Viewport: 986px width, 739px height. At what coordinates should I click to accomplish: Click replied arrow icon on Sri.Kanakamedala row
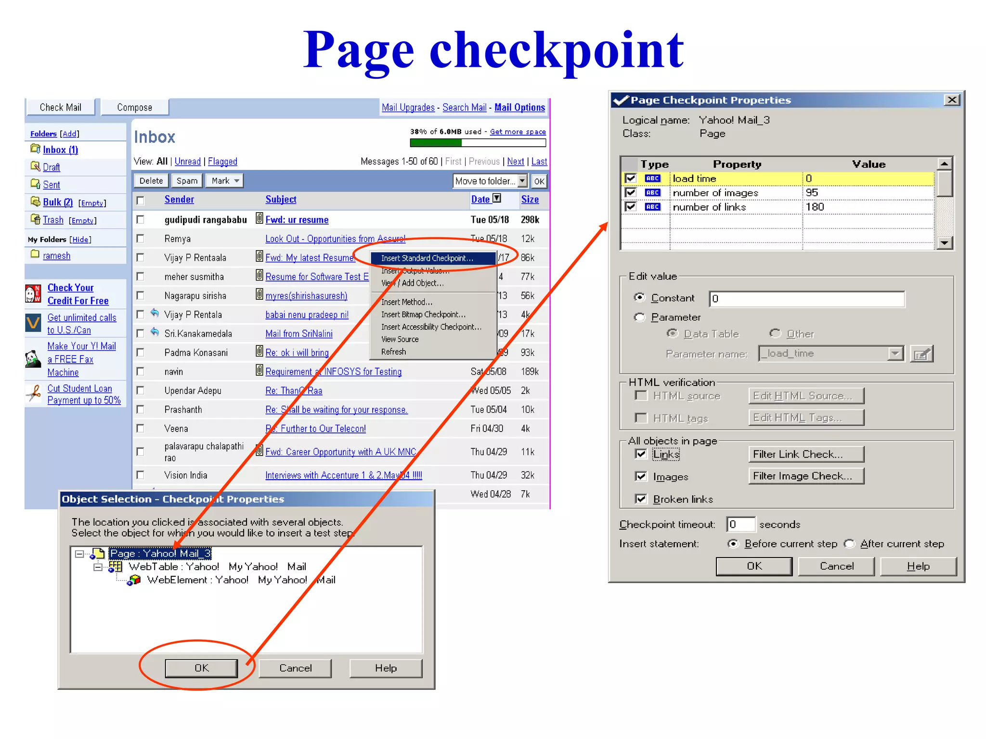[155, 332]
